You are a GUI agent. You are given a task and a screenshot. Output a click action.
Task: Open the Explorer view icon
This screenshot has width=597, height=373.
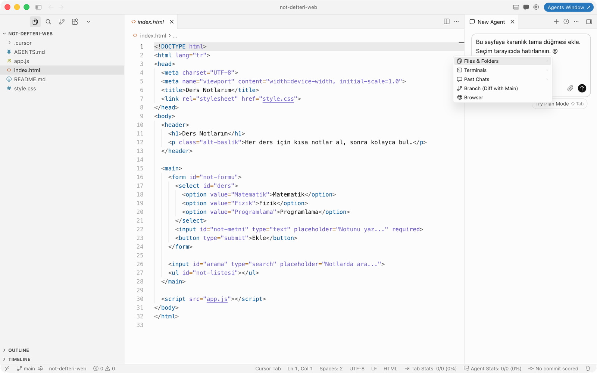tap(35, 22)
